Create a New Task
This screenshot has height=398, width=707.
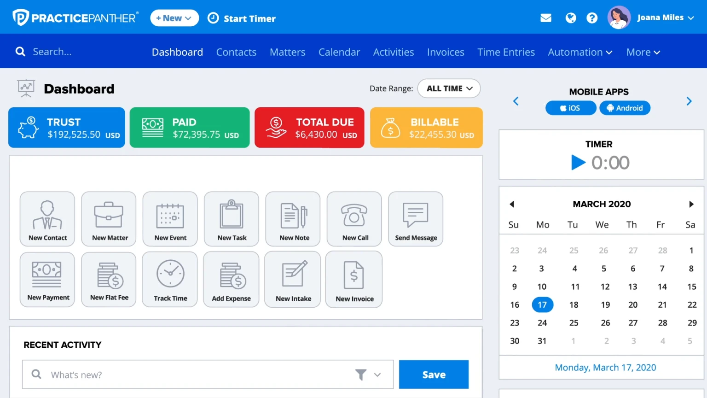(x=231, y=219)
